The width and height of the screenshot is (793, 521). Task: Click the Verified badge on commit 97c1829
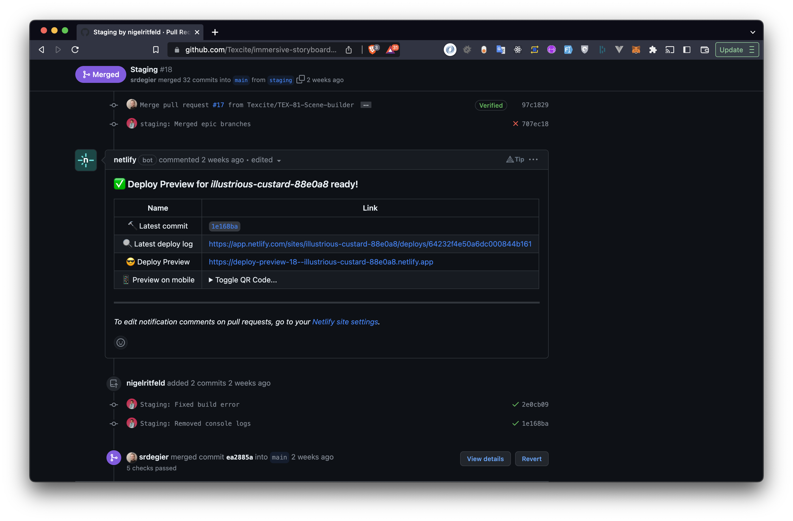tap(491, 105)
